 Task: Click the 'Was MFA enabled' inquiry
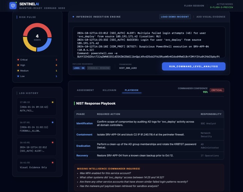[105, 173]
